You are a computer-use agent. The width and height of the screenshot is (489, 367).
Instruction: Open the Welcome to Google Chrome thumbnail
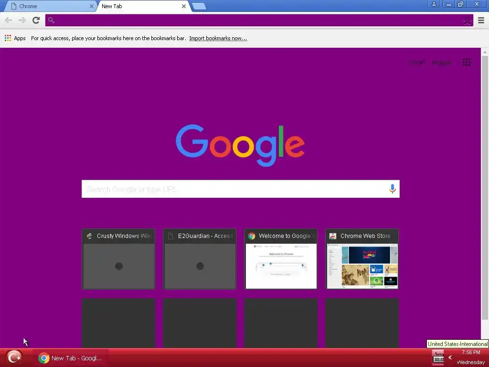coord(281,259)
